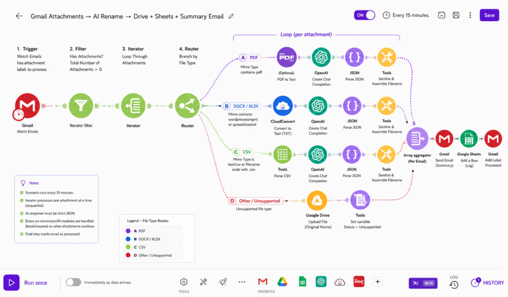Viewport: 508px width, 297px height.
Task: Open the Tools Parse CSV module
Action: pos(282,155)
